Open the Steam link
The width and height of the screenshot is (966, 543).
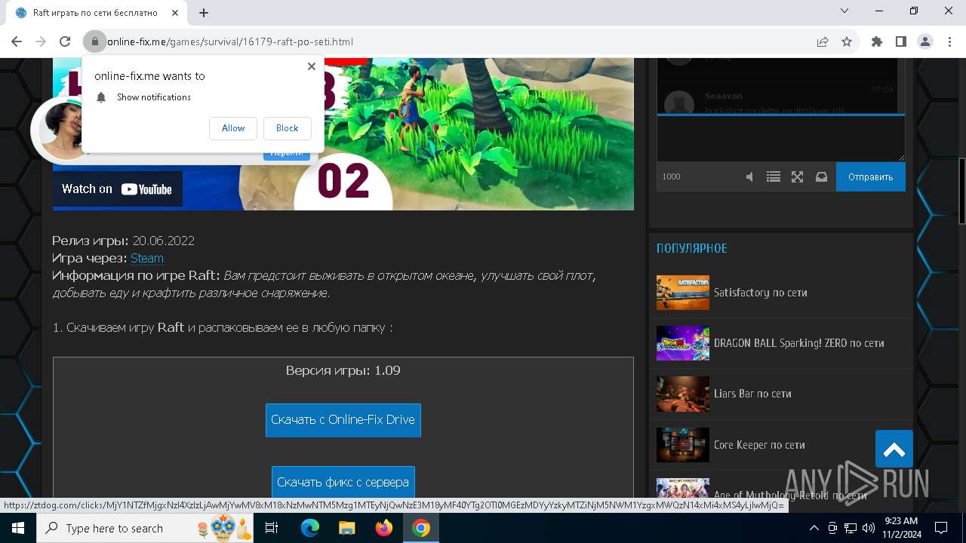(x=147, y=258)
